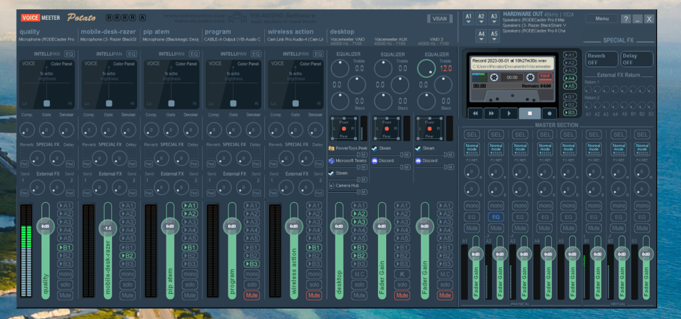Viewport: 681px width, 319px height.
Task: Click the Discord icon under Voicemeeter AUX
Action: click(x=374, y=160)
